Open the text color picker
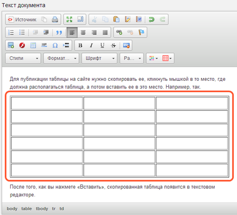Image resolution: width=237 pixels, height=215 pixels. (x=153, y=58)
